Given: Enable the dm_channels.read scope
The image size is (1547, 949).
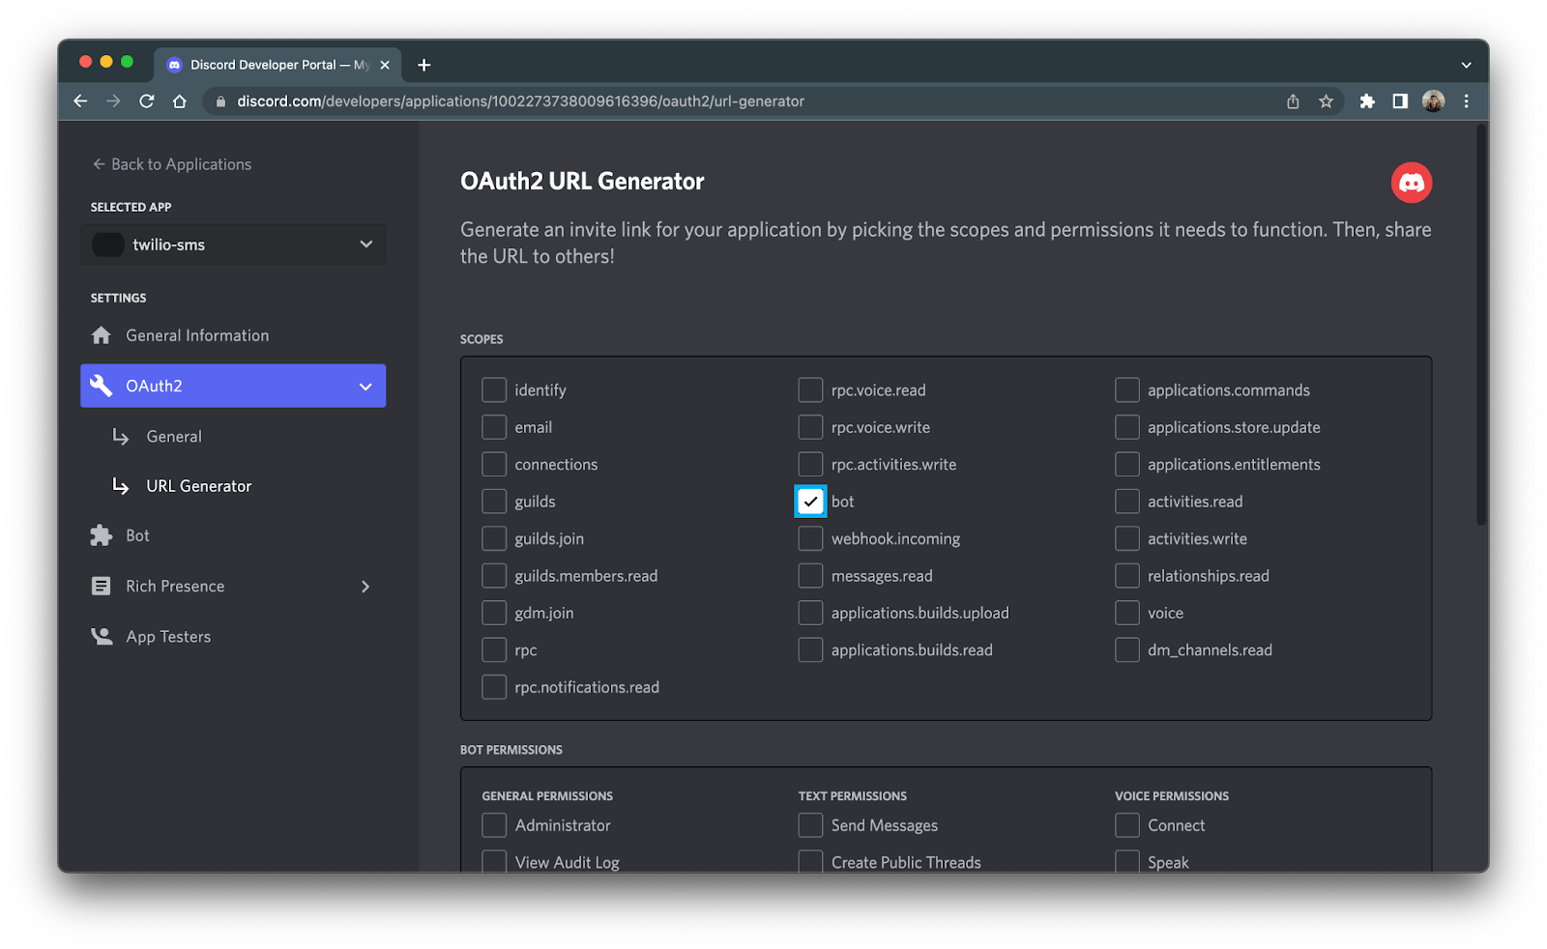Looking at the screenshot, I should coord(1127,650).
